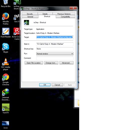
Task: Click the title bar iw3mp icon
Action: pyautogui.click(x=22, y=9)
